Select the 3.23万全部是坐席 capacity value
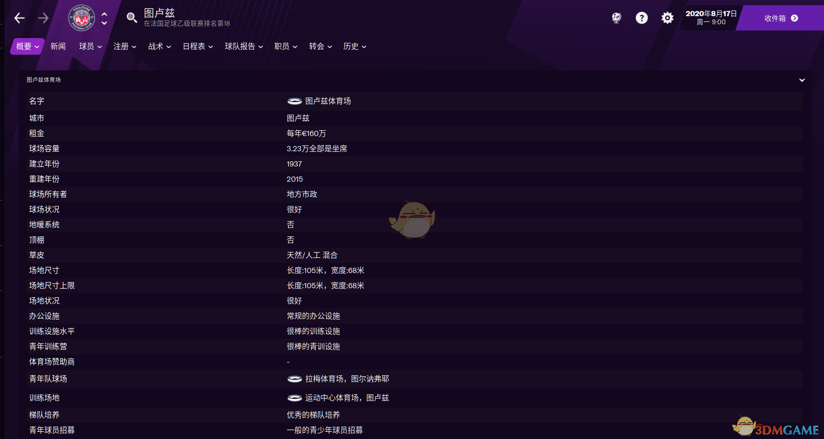Image resolution: width=824 pixels, height=439 pixels. [317, 148]
